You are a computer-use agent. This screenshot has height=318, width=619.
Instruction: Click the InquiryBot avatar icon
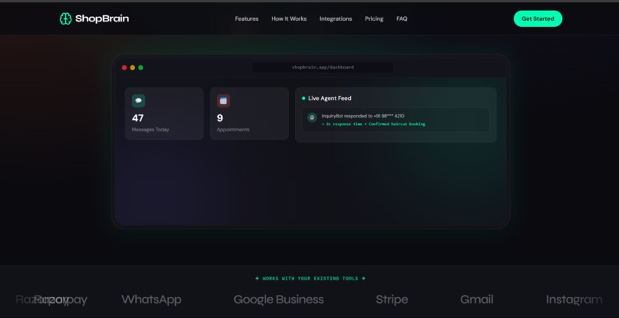pos(313,118)
